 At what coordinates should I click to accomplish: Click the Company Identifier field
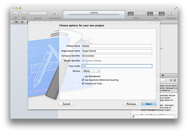click(x=117, y=56)
